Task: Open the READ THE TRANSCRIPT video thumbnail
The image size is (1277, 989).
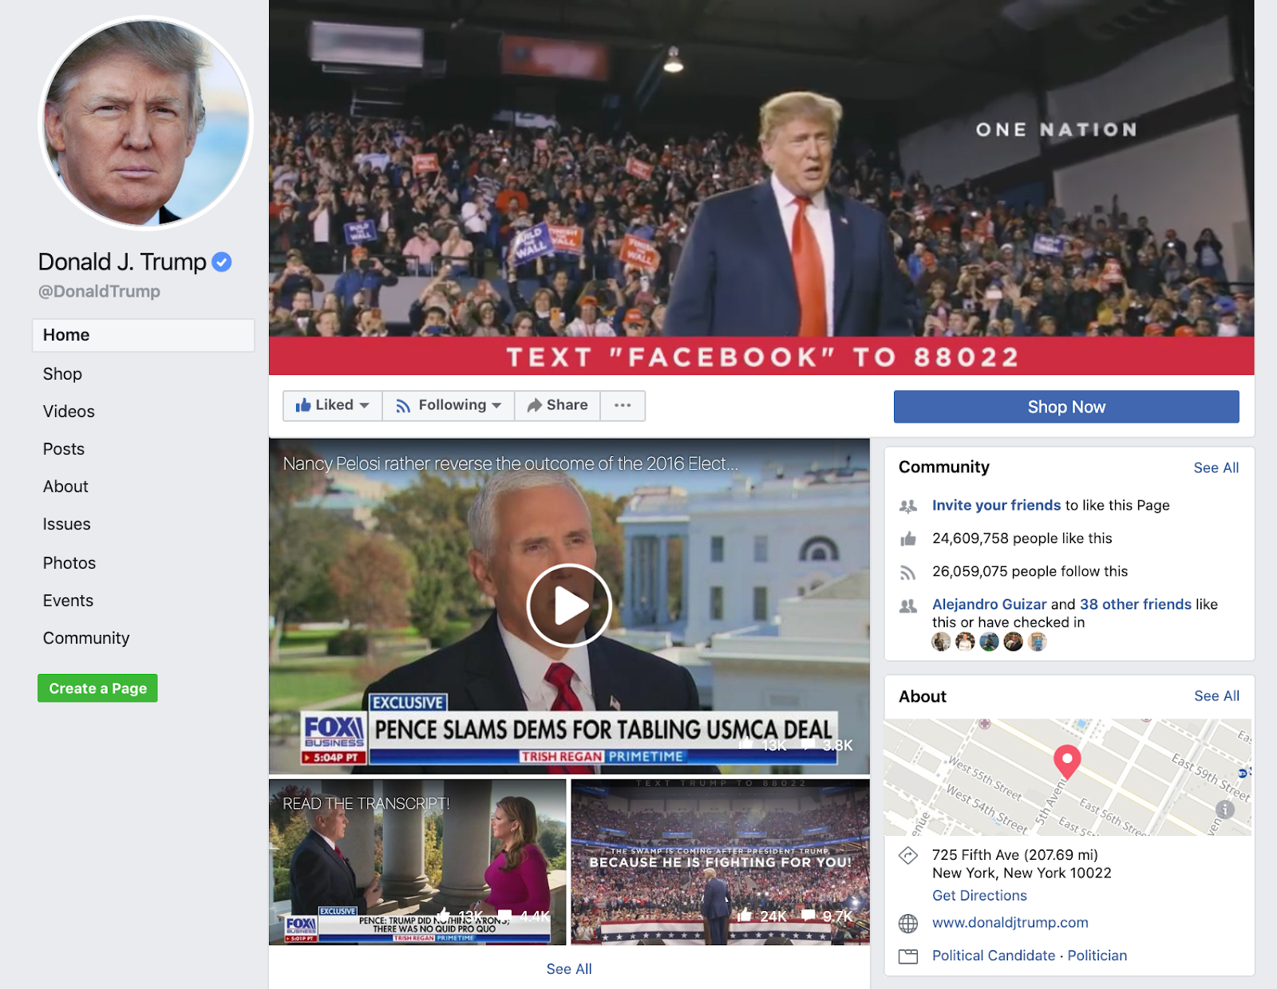Action: [x=417, y=862]
